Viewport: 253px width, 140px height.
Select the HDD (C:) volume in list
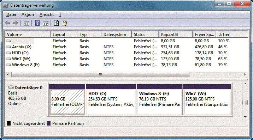point(20,53)
